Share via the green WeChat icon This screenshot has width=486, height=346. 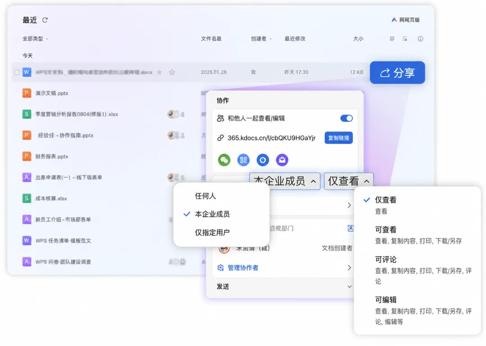[x=224, y=160]
